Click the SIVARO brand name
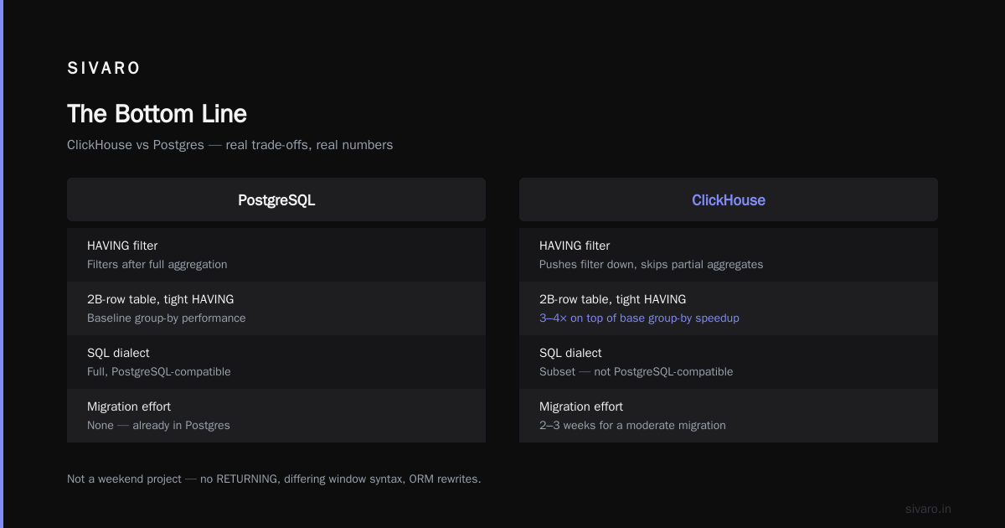The width and height of the screenshot is (1005, 528). pyautogui.click(x=104, y=69)
